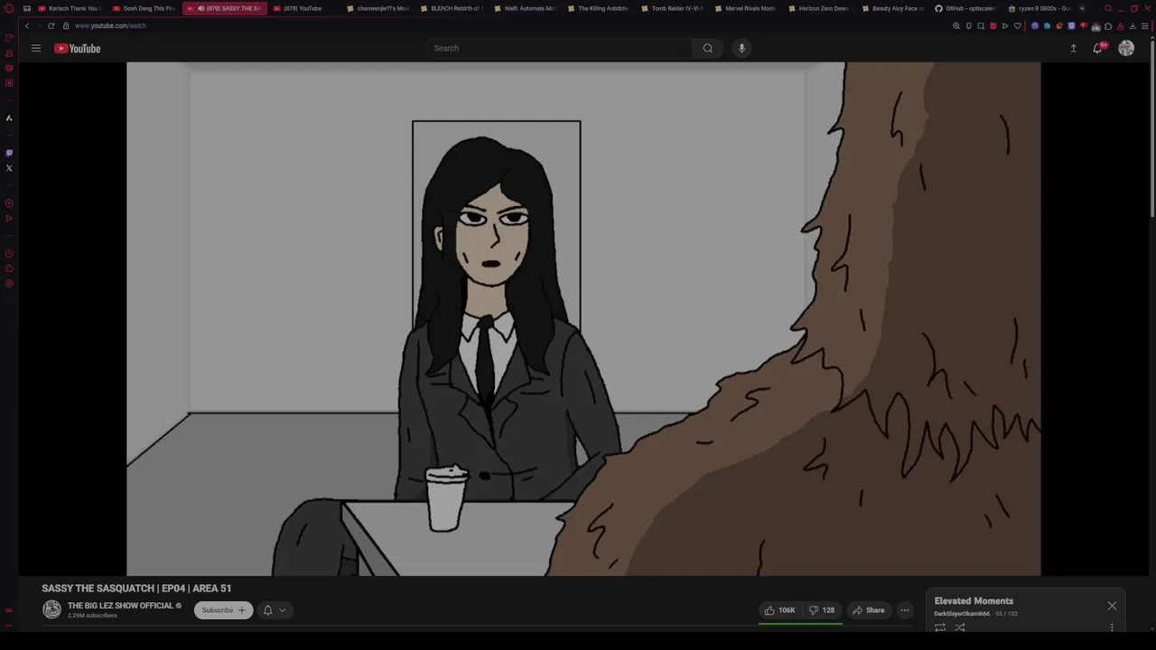Open zoom magnifier in the address bar
This screenshot has width=1156, height=650.
tap(956, 26)
